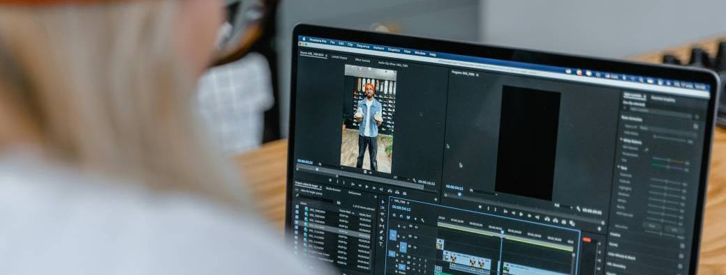Switch to the Essential Graphics tab

(663, 98)
